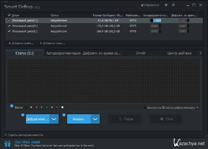Open the Отчёт tab
Image resolution: width=208 pixels, height=149 pixels.
click(141, 53)
